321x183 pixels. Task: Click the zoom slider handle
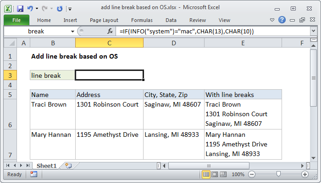[x=278, y=174]
